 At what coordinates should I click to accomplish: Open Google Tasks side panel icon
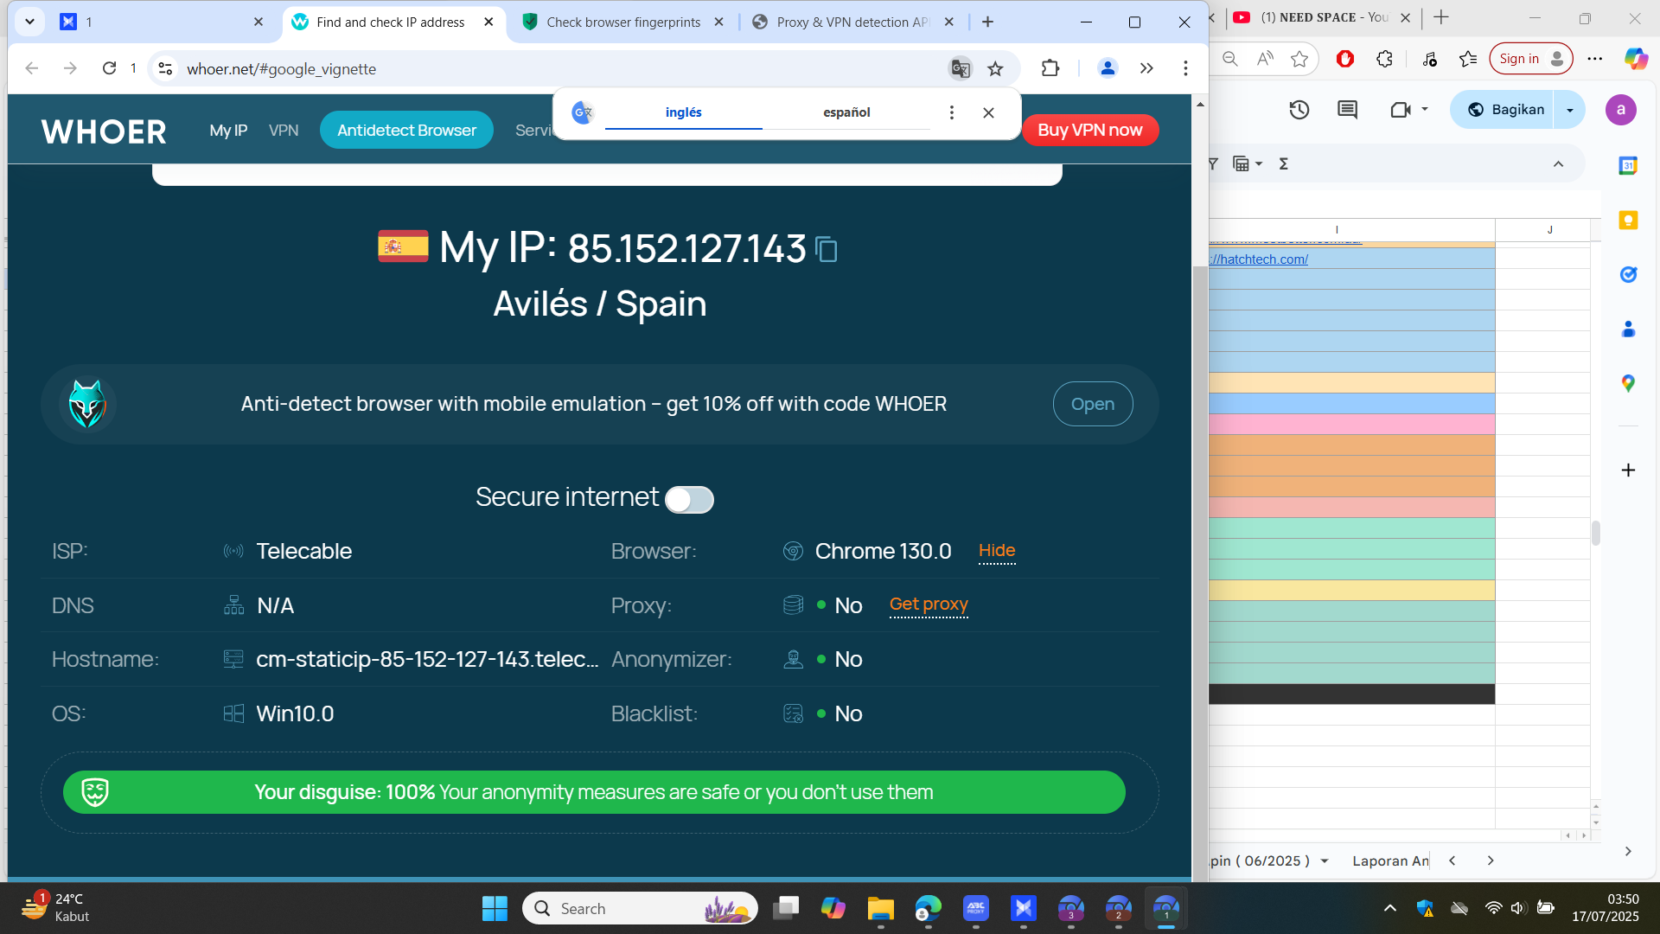[1628, 274]
